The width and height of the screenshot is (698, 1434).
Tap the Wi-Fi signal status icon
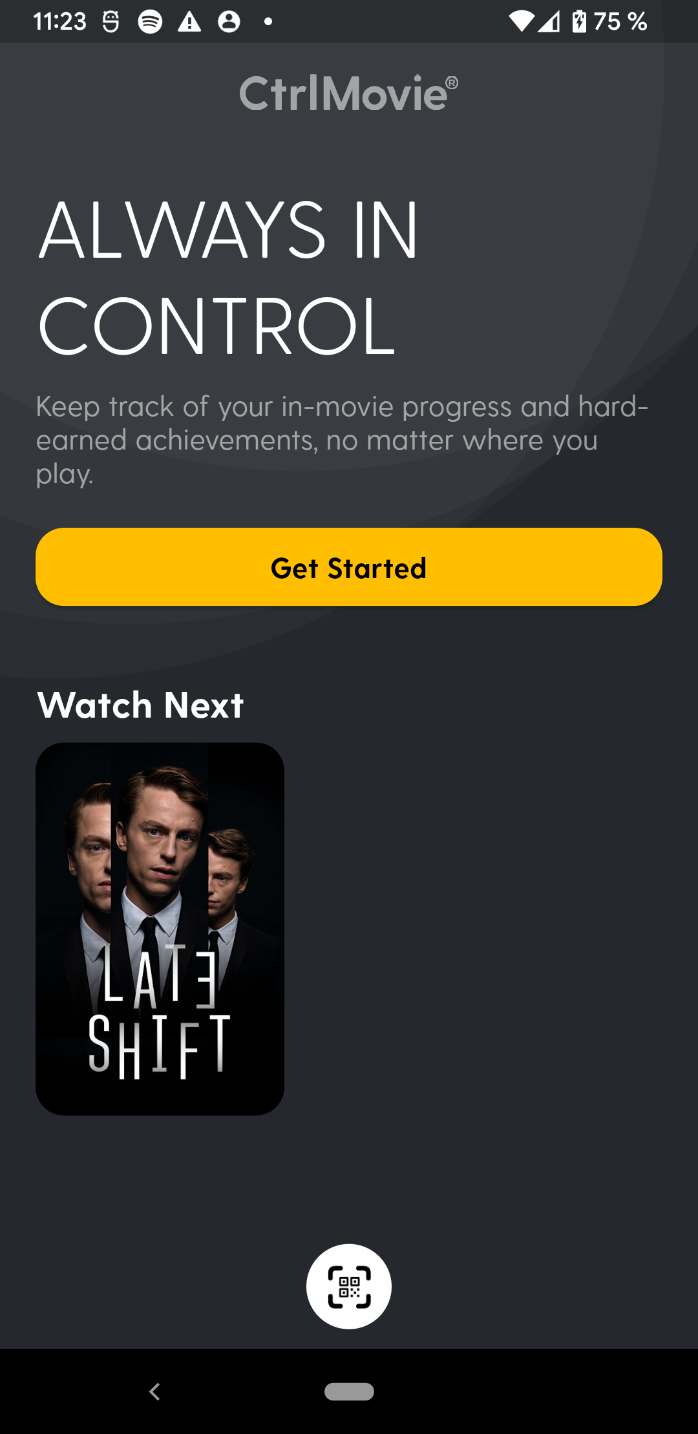coord(521,21)
